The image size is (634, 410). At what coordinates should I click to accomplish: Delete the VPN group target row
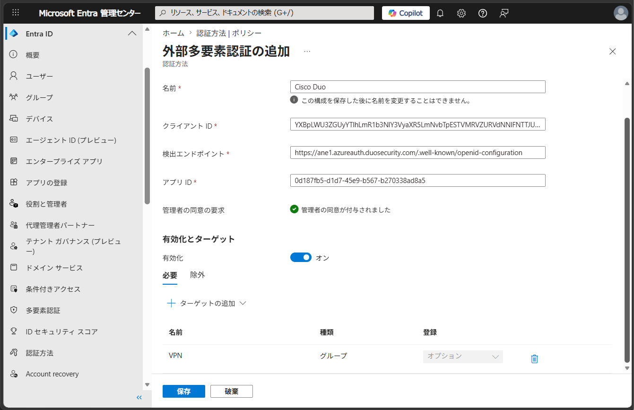click(534, 358)
